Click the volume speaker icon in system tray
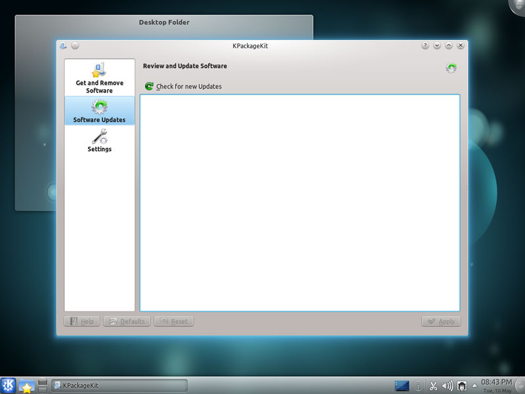The width and height of the screenshot is (525, 394). pyautogui.click(x=448, y=386)
